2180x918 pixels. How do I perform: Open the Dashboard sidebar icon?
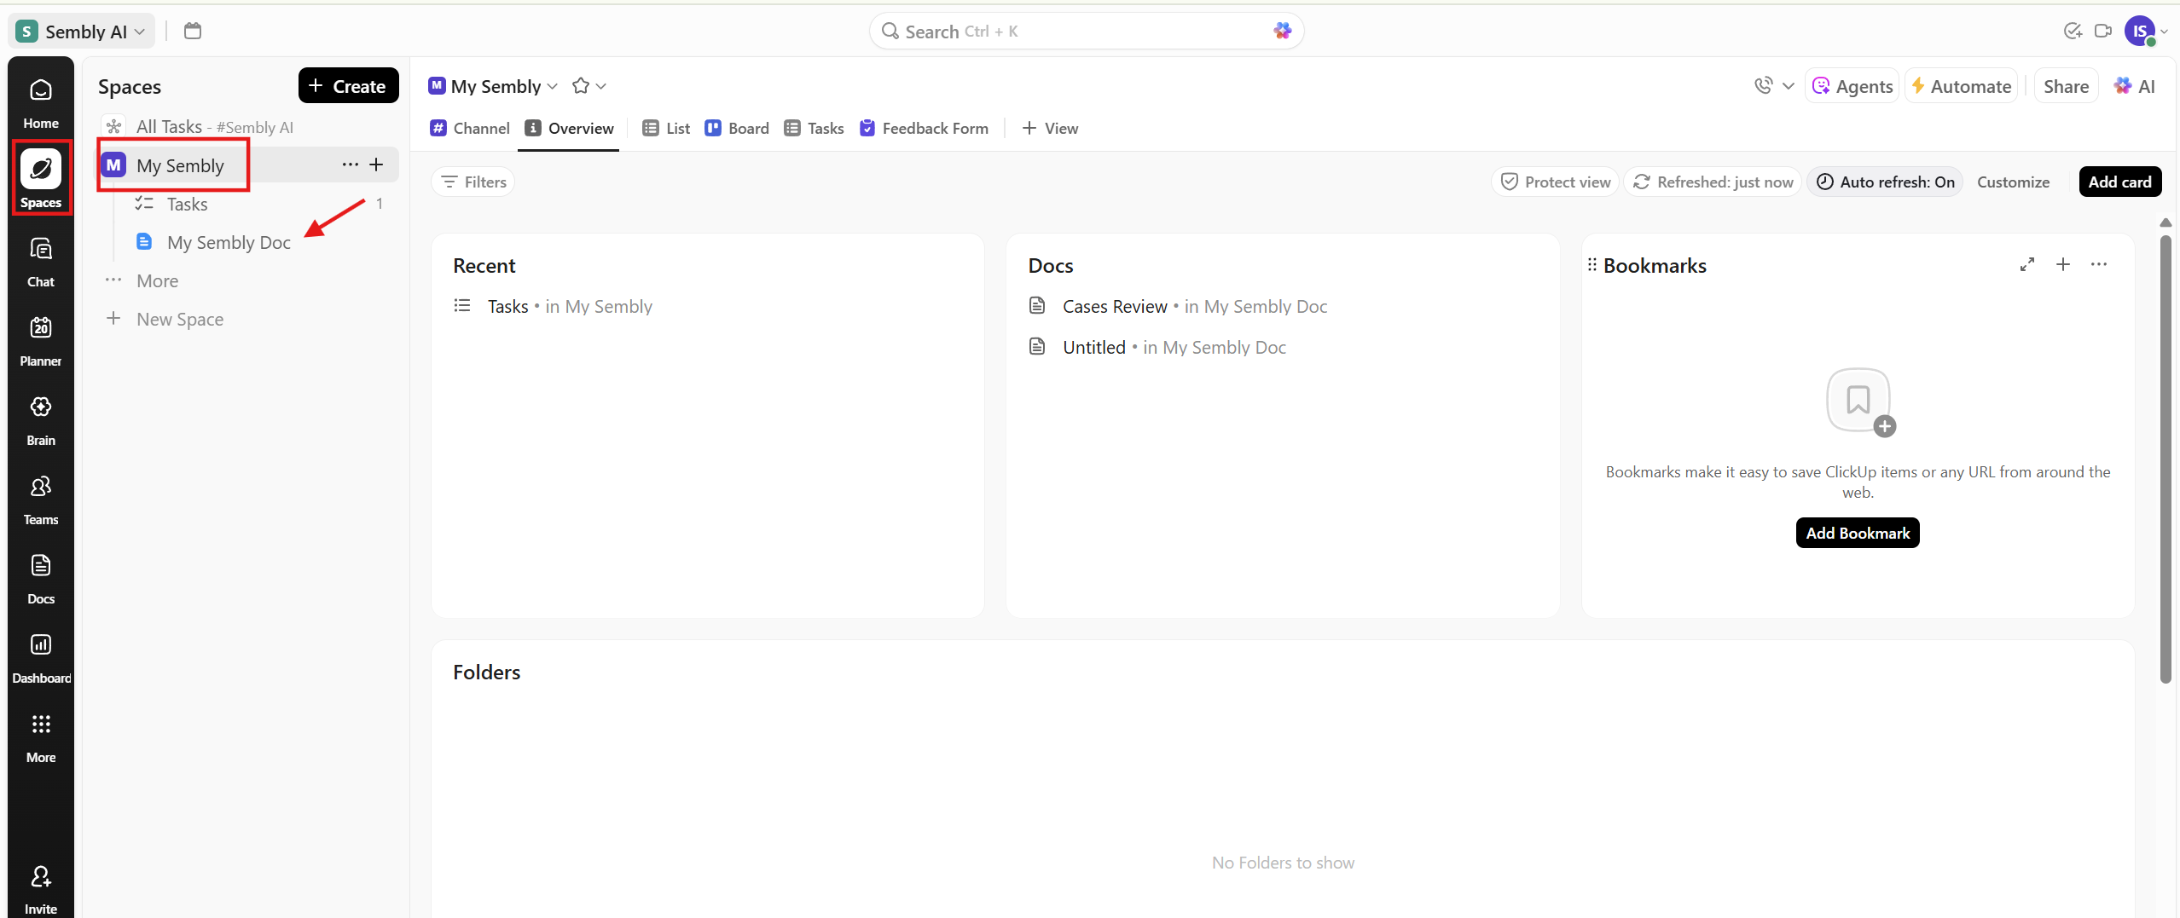40,658
